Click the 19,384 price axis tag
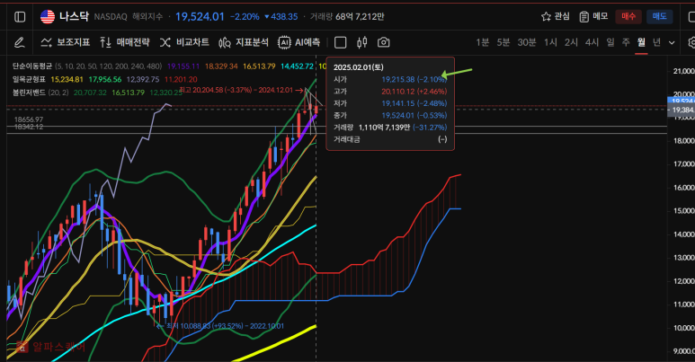 point(682,110)
